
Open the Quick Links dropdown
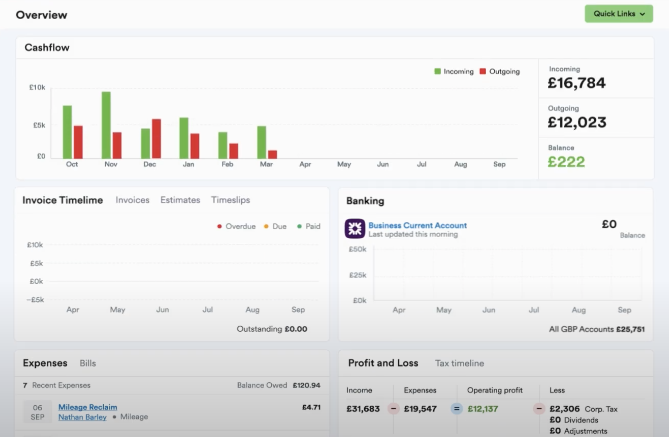tap(619, 14)
